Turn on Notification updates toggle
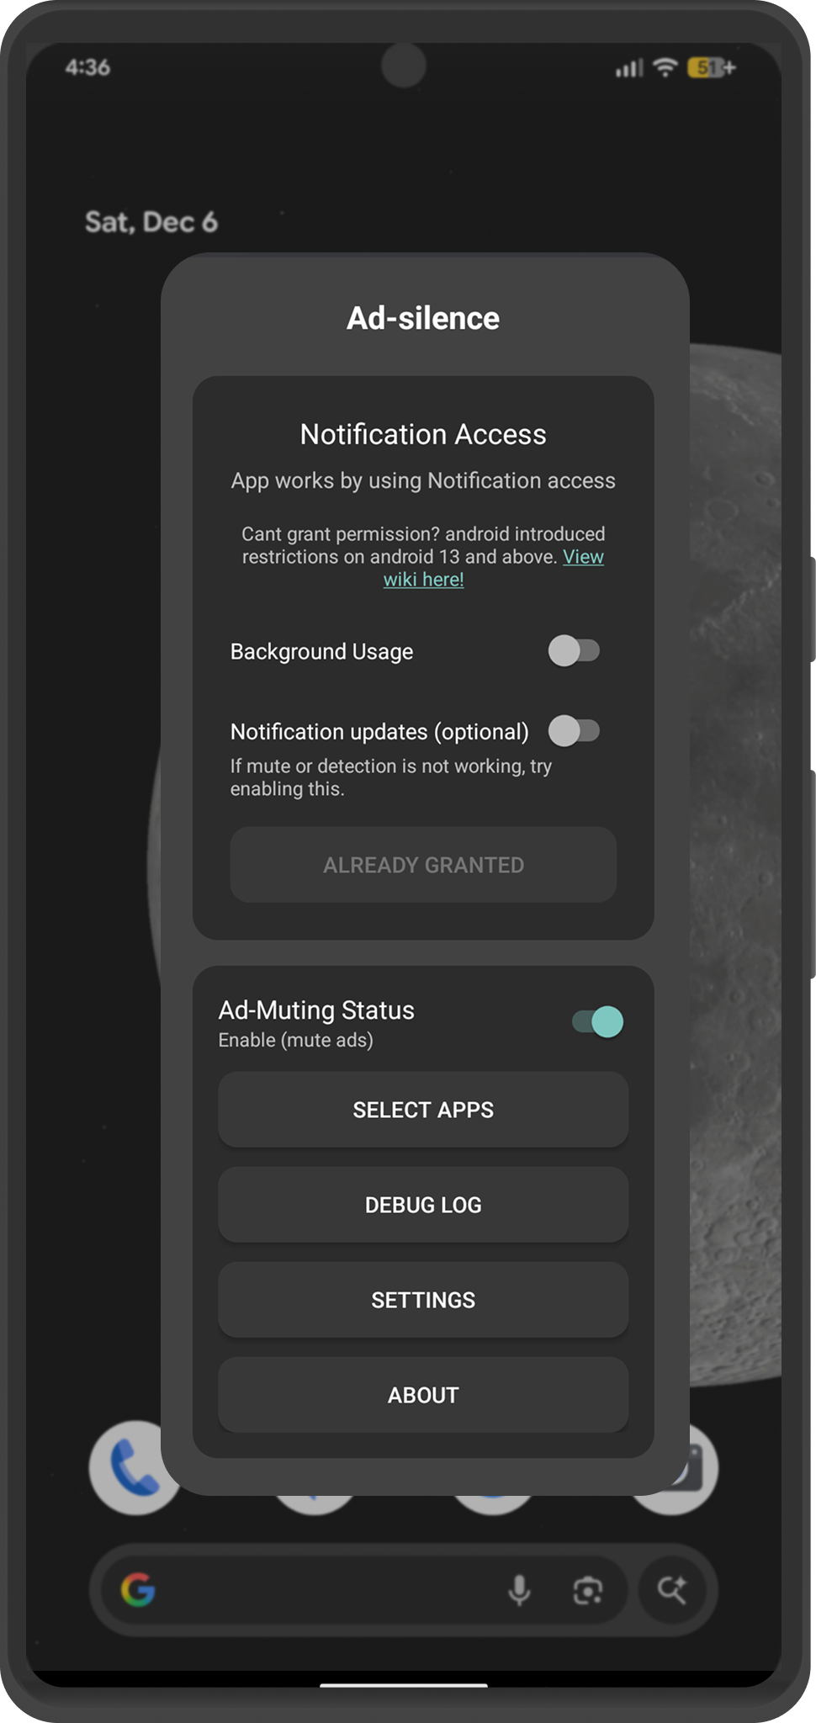The height and width of the screenshot is (1723, 816). point(574,731)
